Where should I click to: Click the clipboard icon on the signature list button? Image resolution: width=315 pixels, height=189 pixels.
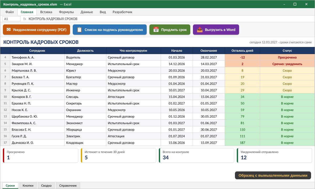point(79,30)
